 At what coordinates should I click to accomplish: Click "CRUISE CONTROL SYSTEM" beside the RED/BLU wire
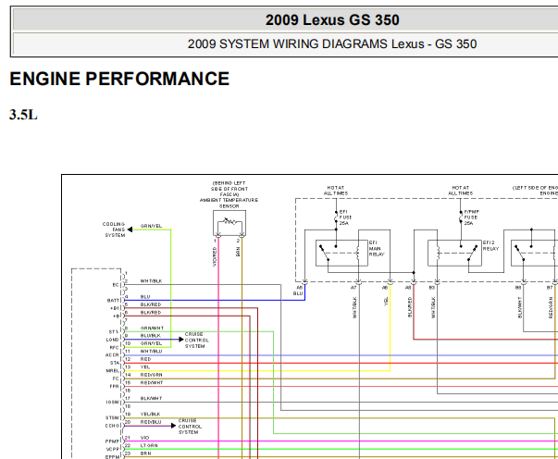coord(190,427)
